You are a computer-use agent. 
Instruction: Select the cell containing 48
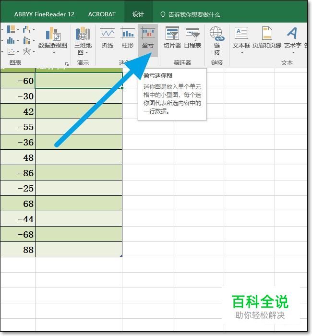click(x=18, y=157)
